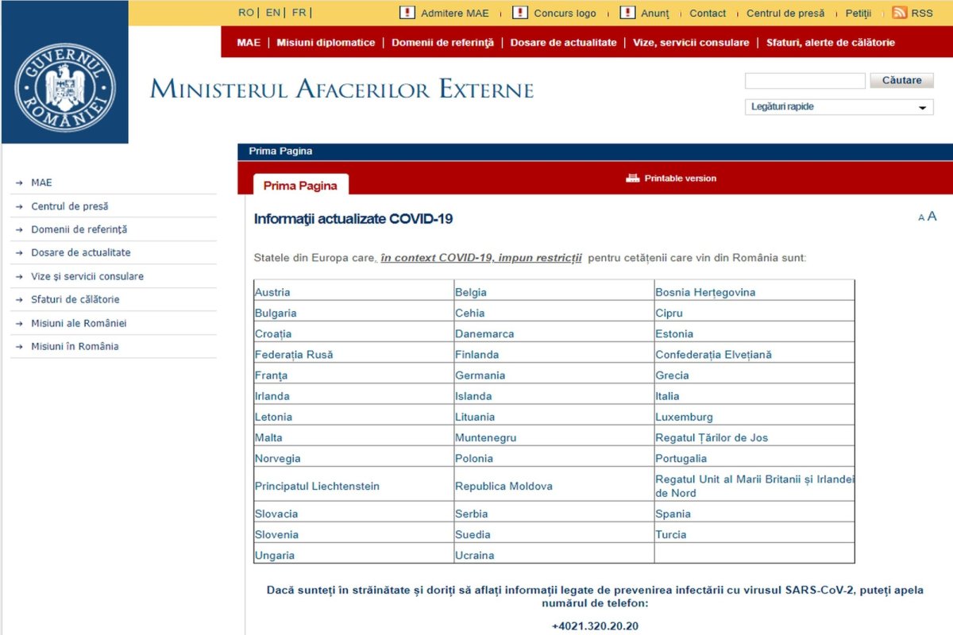Increase text size with large A
The width and height of the screenshot is (953, 635).
pos(932,216)
